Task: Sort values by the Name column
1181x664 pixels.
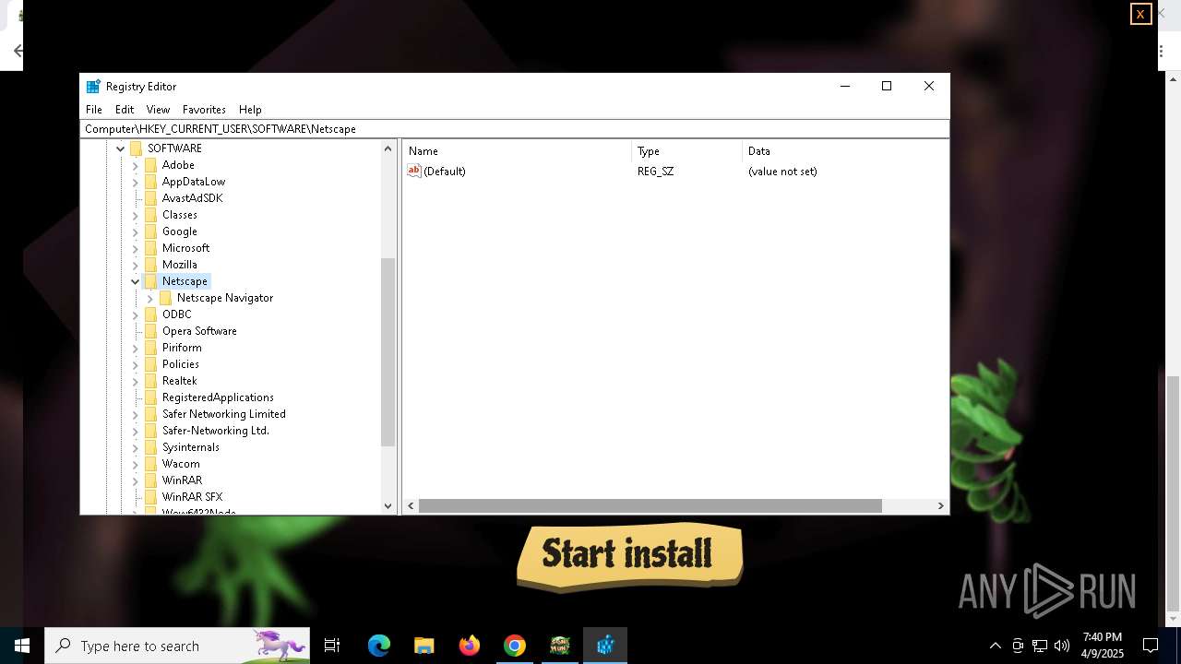Action: point(517,151)
